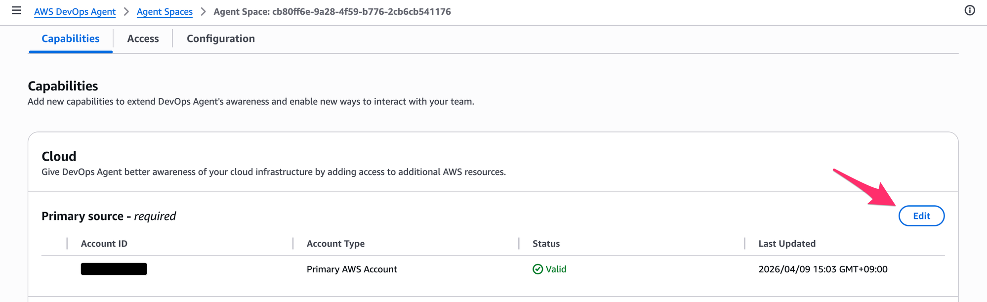This screenshot has height=302, width=987.
Task: Click column divider left of Status header
Action: [x=519, y=244]
